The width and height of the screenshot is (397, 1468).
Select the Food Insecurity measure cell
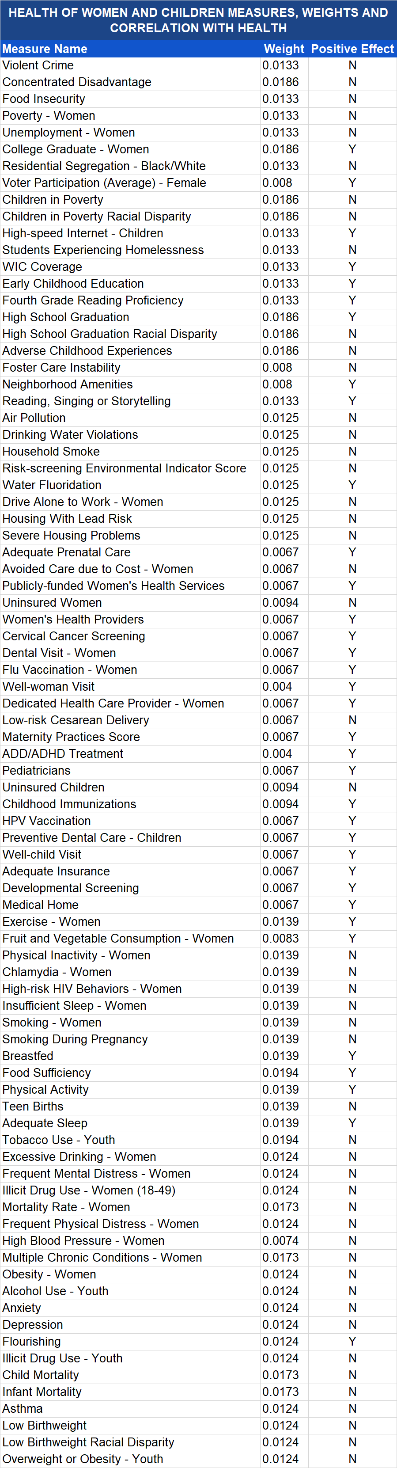click(x=130, y=99)
